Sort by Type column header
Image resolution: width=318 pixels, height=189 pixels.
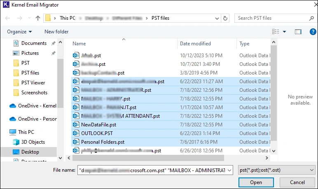tap(253, 44)
